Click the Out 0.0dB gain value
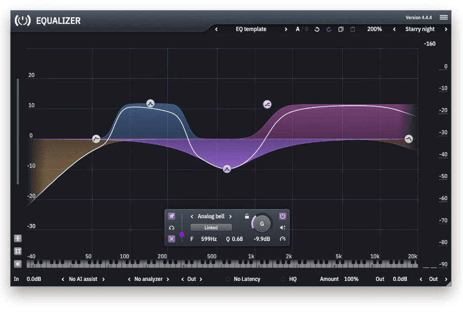Screen dimensions: 463x312 coord(400,279)
